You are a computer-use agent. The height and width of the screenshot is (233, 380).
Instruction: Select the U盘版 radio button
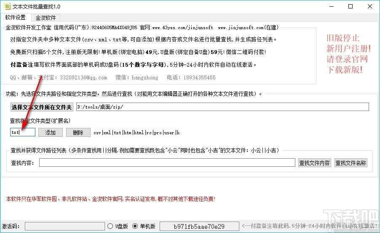click(x=111, y=226)
